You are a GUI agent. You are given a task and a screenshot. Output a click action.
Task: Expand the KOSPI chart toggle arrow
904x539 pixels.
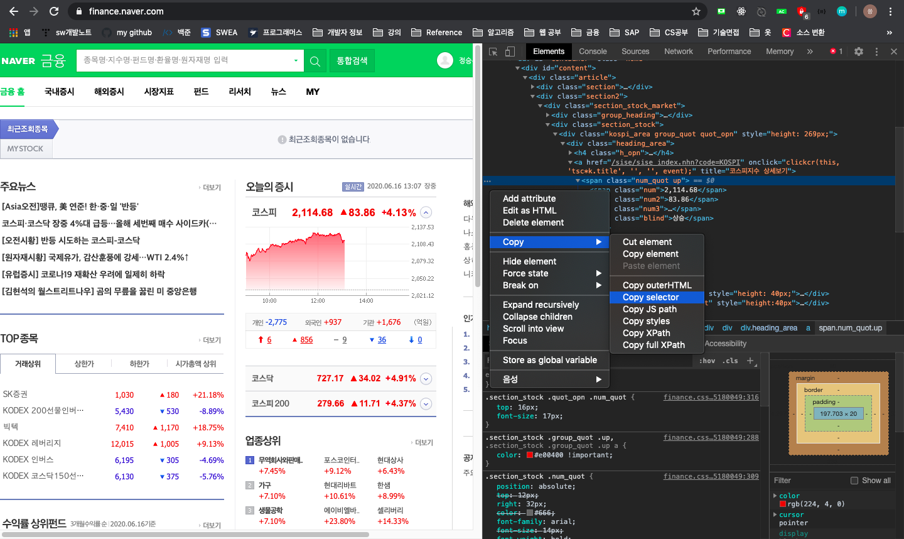(426, 212)
